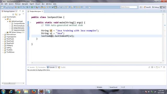Click the Open Perspective icon
Viewport: 167px width, 94px height.
[141, 7]
